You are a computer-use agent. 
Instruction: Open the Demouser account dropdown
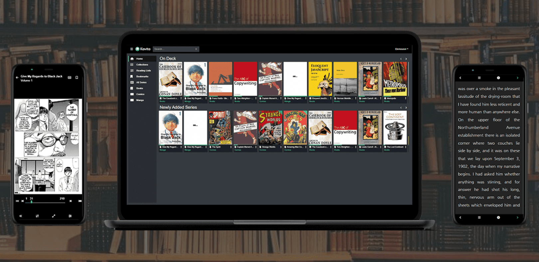pyautogui.click(x=402, y=49)
